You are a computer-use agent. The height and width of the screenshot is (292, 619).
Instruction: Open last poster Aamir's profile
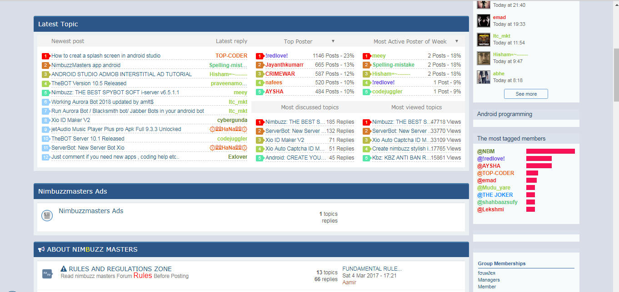point(349,282)
